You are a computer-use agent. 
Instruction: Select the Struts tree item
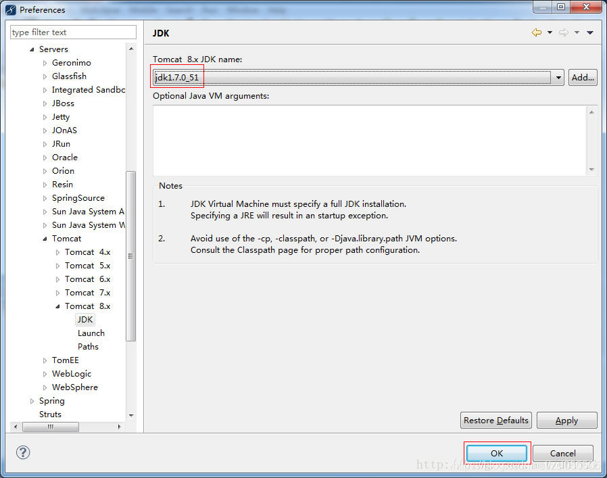tap(50, 414)
